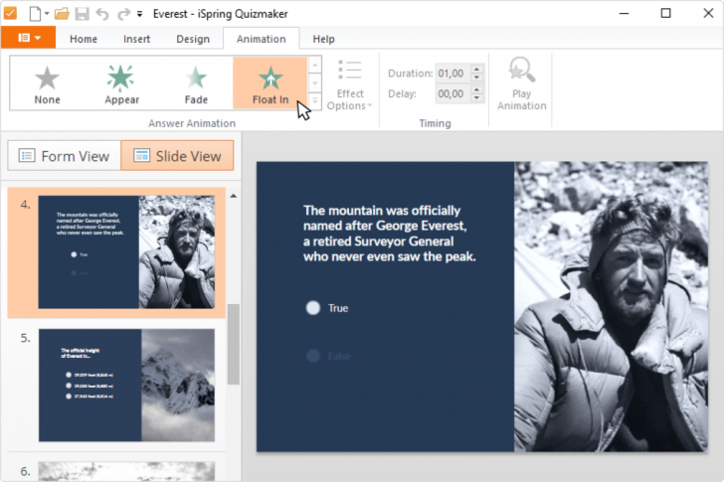Increase the Duration value
724x482 pixels.
pos(477,70)
